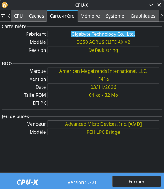The image size is (164, 189).
Task: Close the CPU-X window with X
Action: coord(159,5)
